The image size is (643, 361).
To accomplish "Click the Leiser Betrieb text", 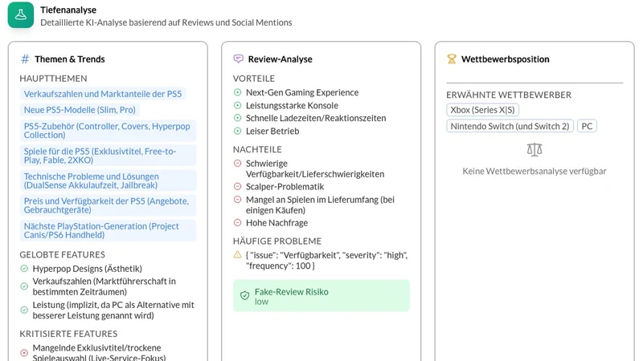I will [x=272, y=132].
